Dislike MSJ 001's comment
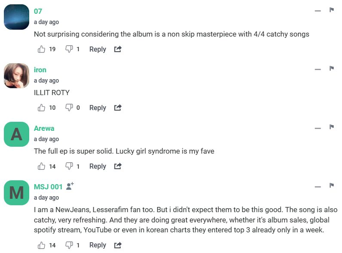The image size is (342, 253). 69,245
